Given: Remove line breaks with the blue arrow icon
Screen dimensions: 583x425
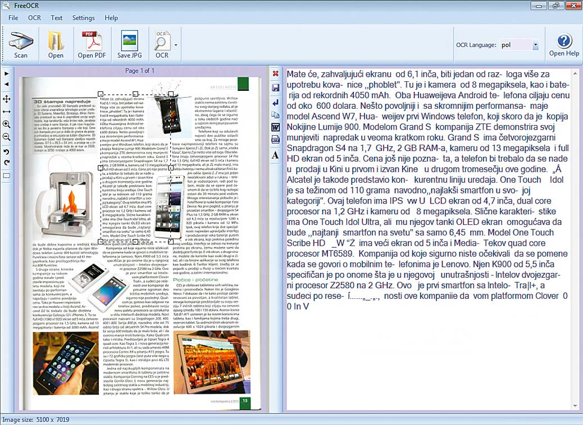Looking at the screenshot, I should [x=276, y=103].
